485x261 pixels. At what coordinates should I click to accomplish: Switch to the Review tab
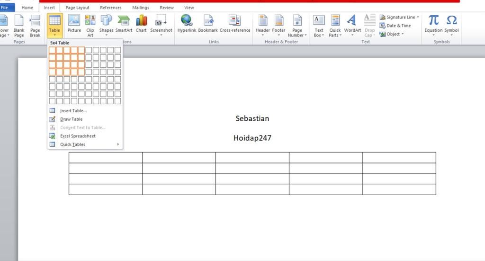(x=166, y=8)
